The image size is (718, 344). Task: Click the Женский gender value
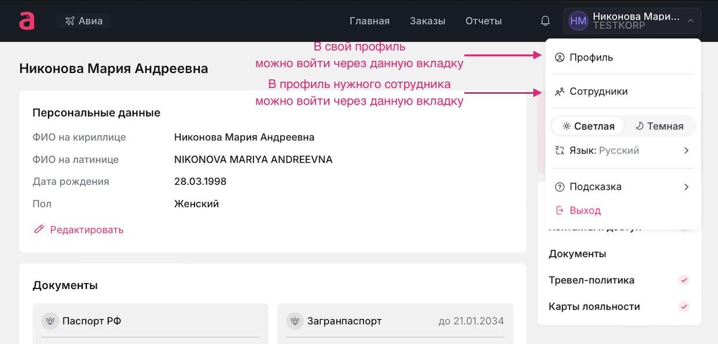[196, 204]
